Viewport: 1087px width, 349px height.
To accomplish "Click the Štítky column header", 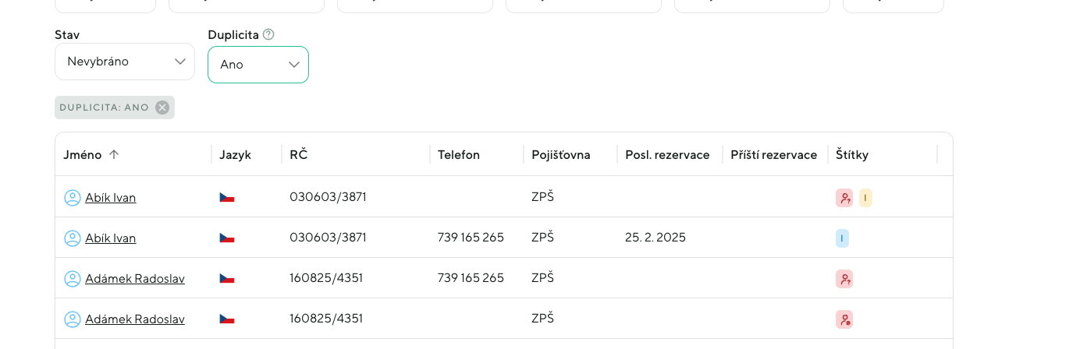I will pyautogui.click(x=851, y=155).
